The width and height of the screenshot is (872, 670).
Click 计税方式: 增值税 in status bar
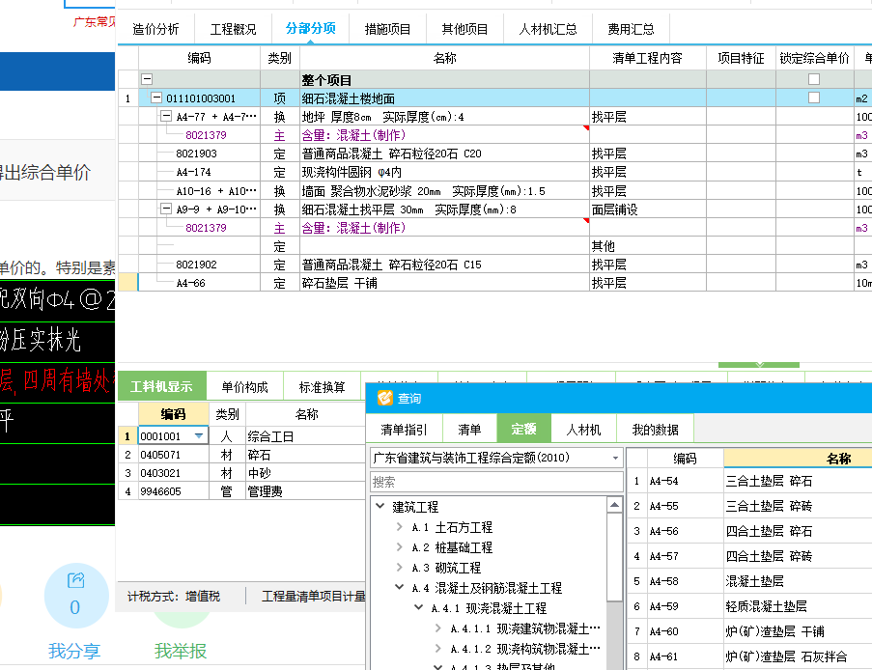click(x=174, y=597)
